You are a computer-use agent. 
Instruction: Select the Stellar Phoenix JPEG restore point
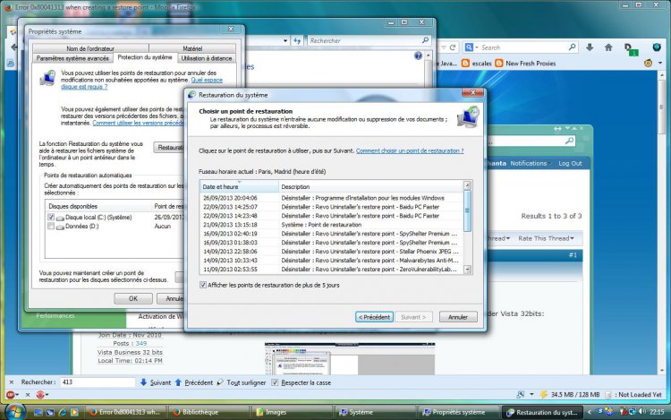(331, 252)
